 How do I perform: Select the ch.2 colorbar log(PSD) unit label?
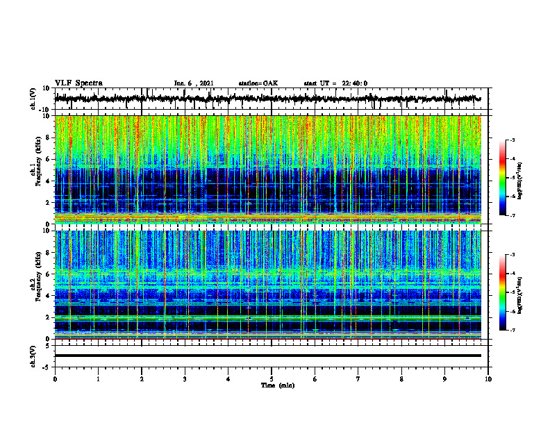click(520, 296)
